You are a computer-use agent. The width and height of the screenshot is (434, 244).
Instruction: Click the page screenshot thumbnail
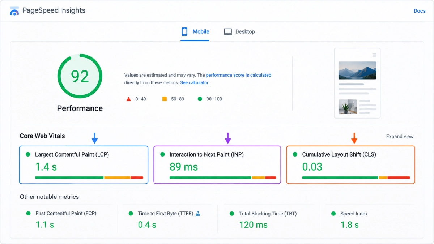357,83
